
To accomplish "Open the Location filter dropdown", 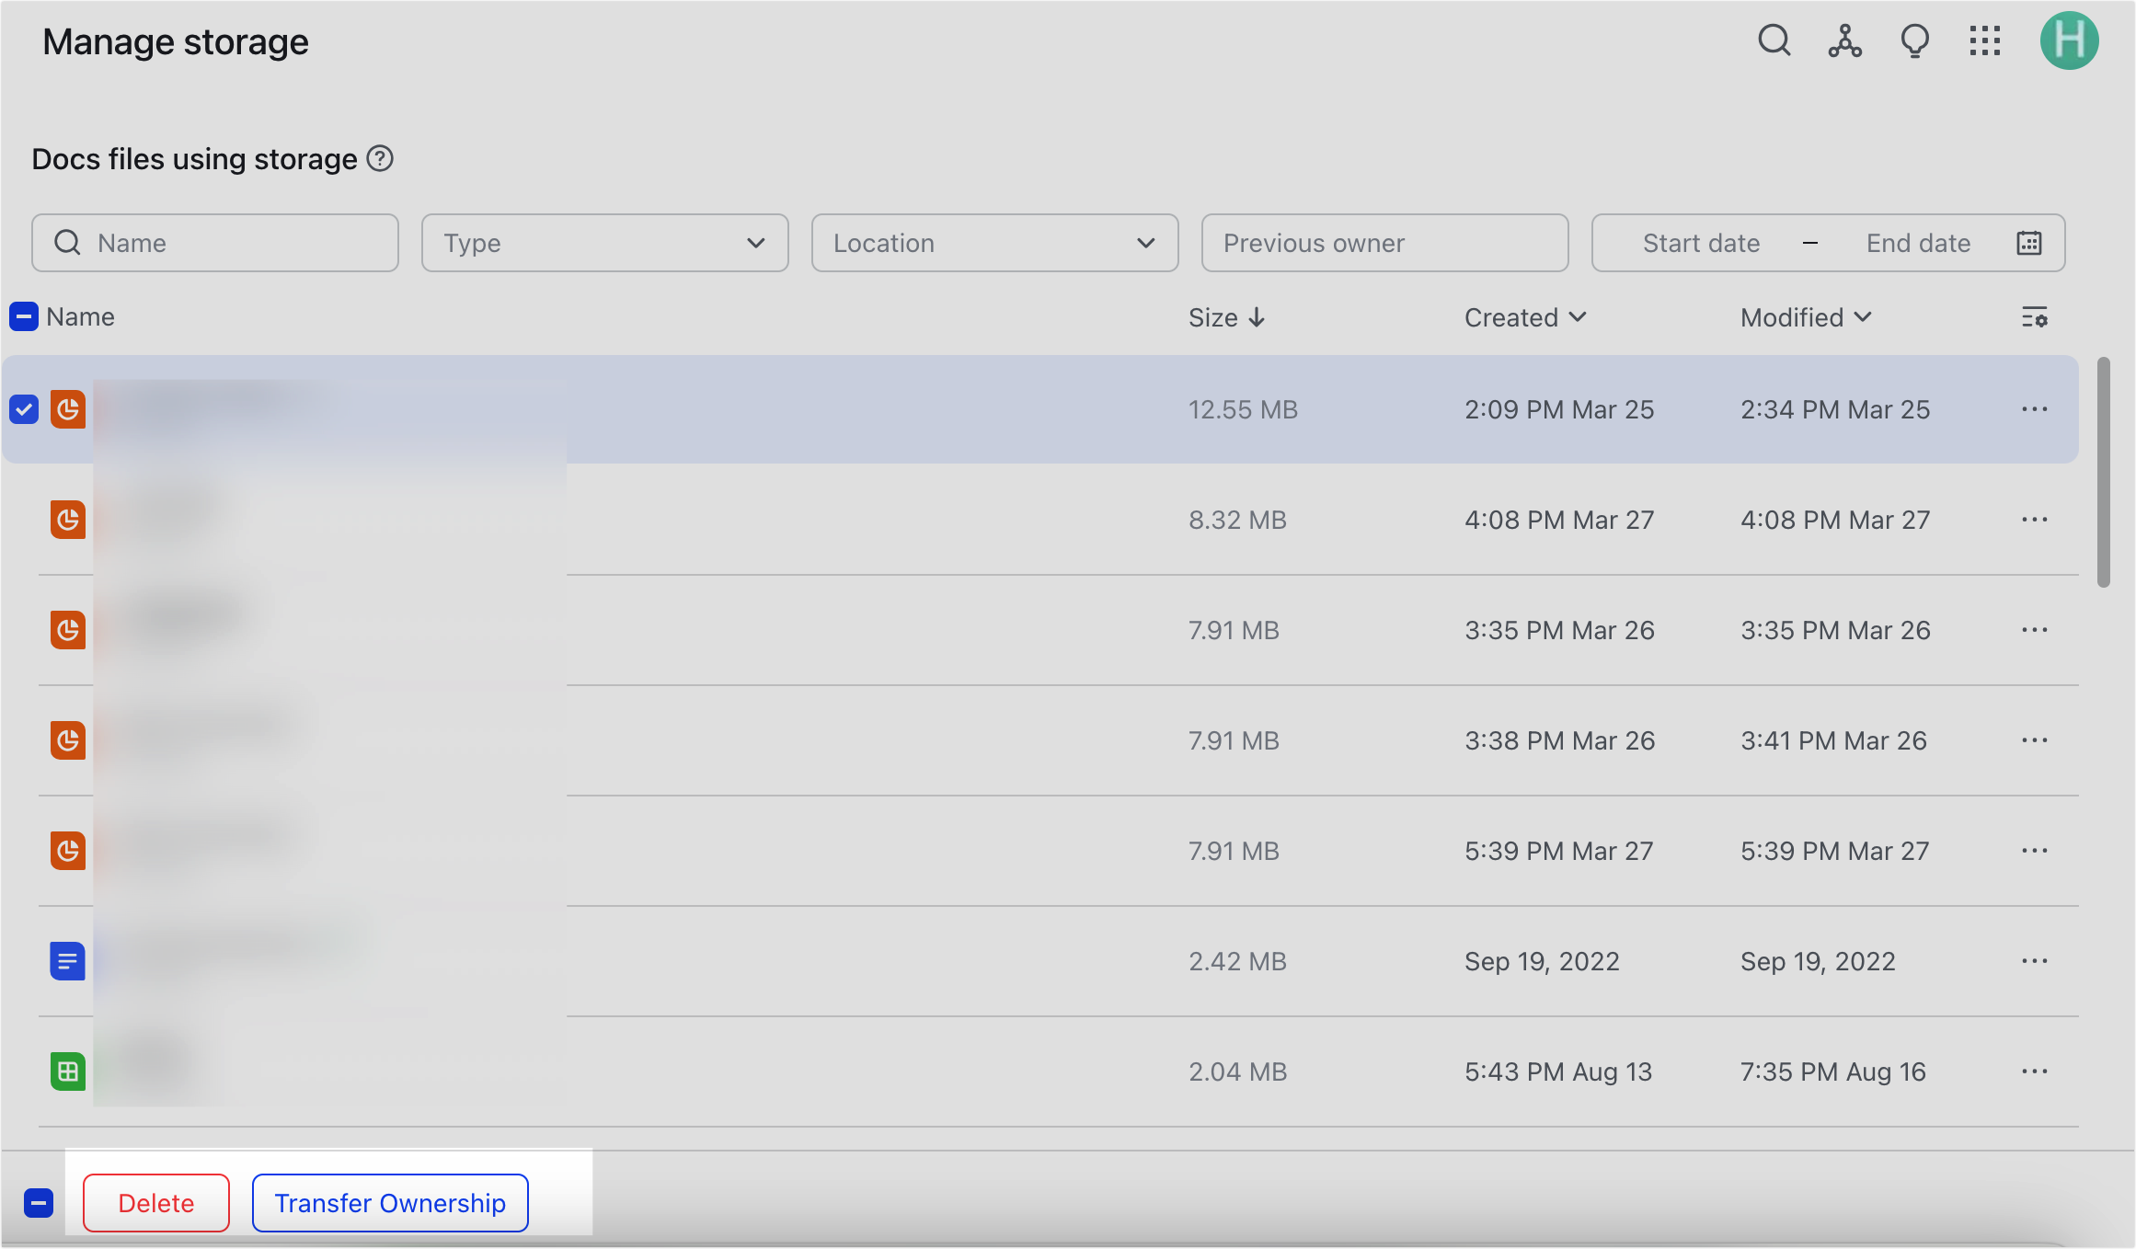I will (x=994, y=243).
